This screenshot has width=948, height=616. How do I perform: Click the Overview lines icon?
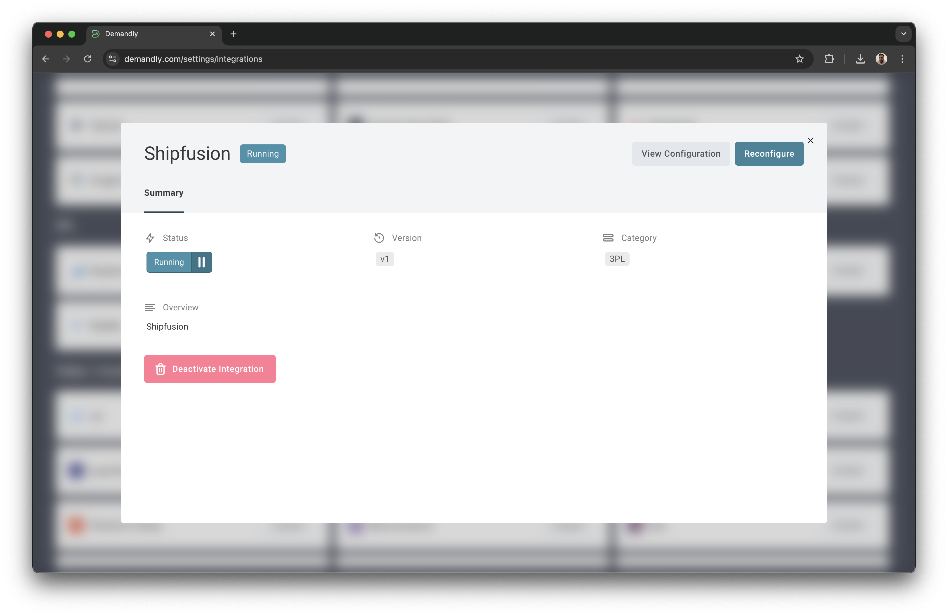pyautogui.click(x=150, y=307)
